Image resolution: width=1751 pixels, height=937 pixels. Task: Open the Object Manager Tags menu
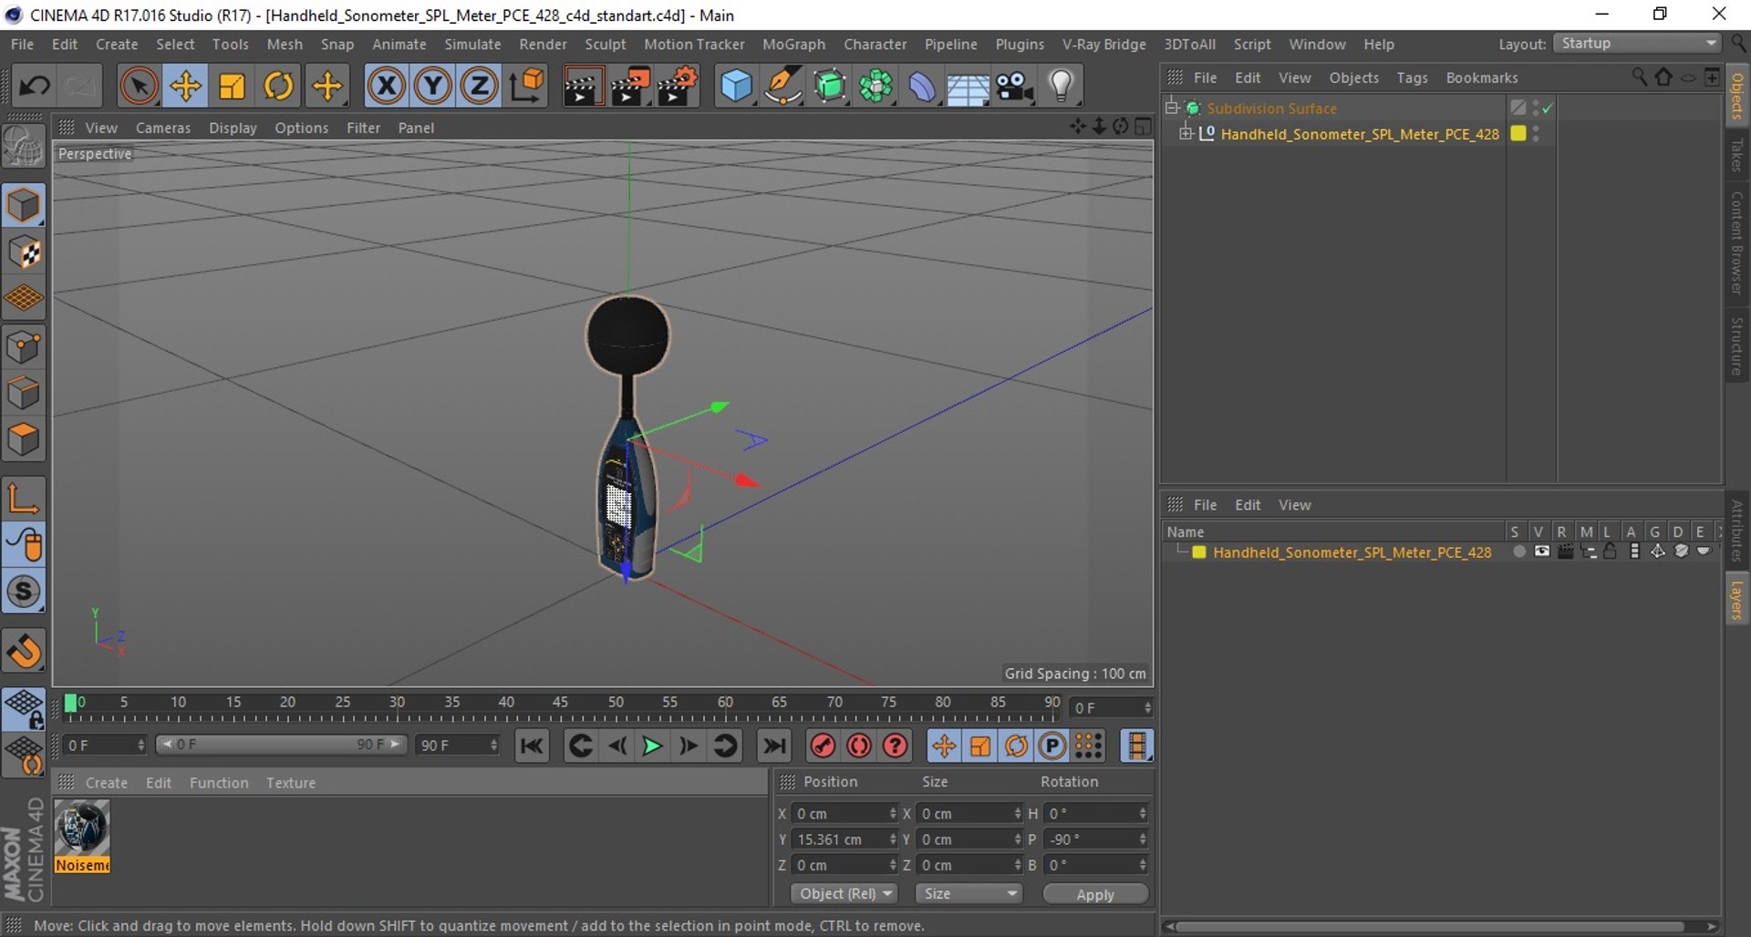click(1412, 77)
